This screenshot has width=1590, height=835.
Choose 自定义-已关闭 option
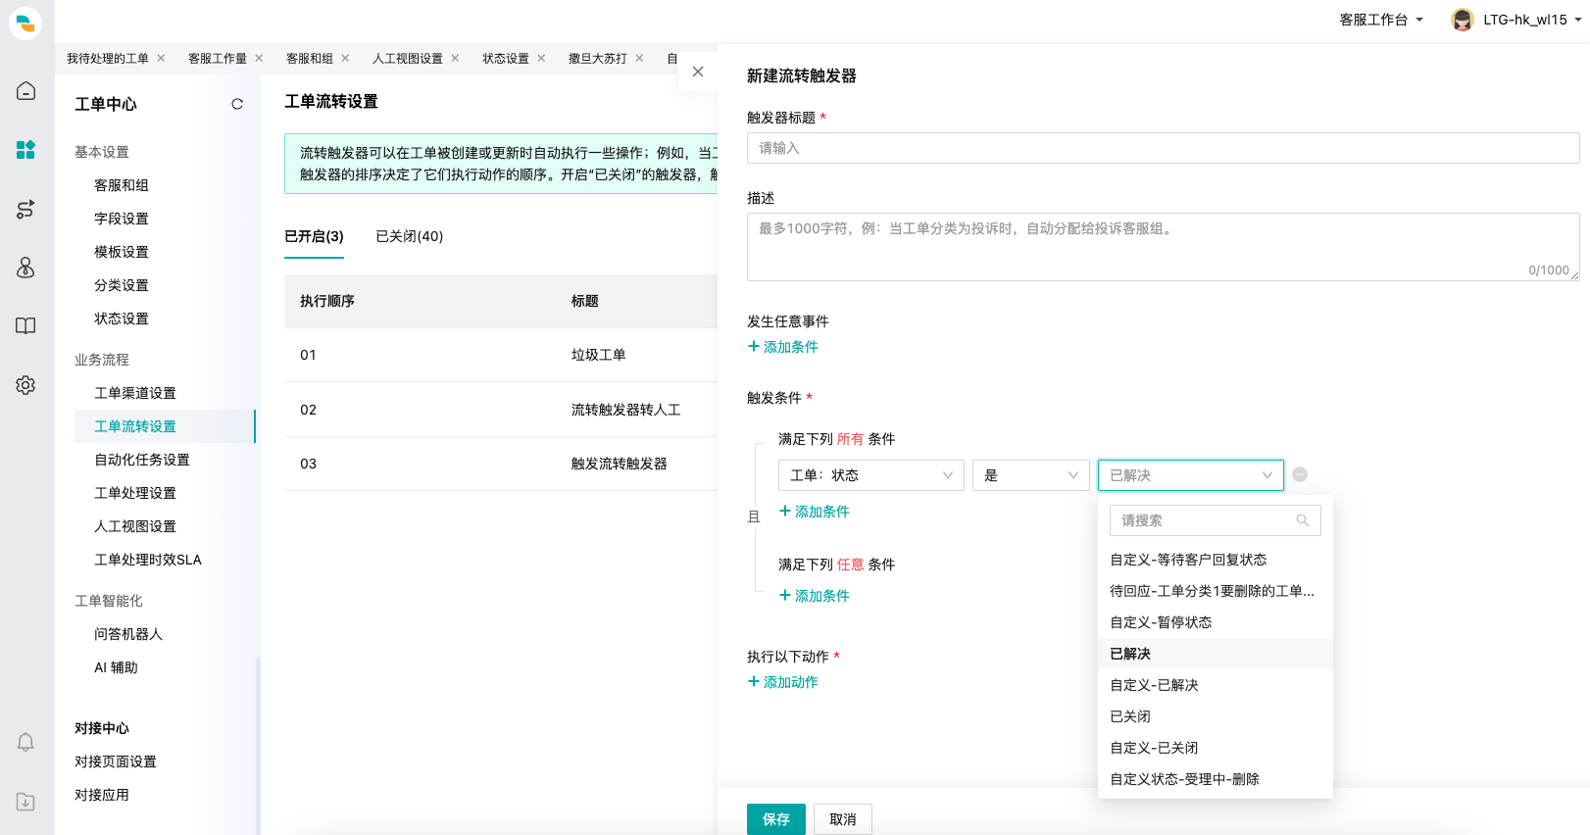(x=1216, y=748)
